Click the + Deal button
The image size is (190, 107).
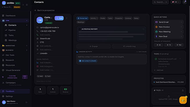(59, 18)
